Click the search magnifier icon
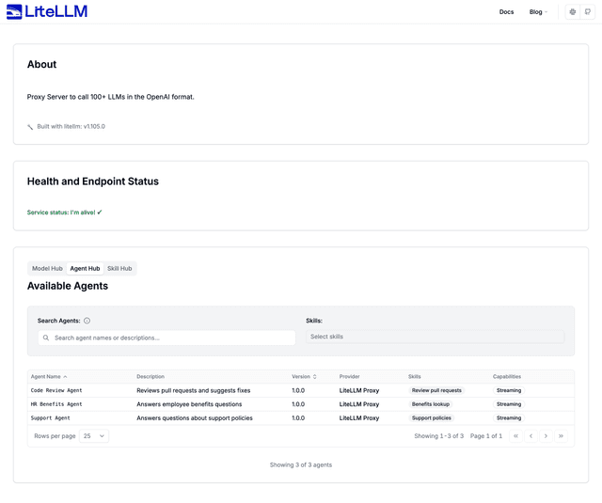The width and height of the screenshot is (602, 503). coord(46,338)
